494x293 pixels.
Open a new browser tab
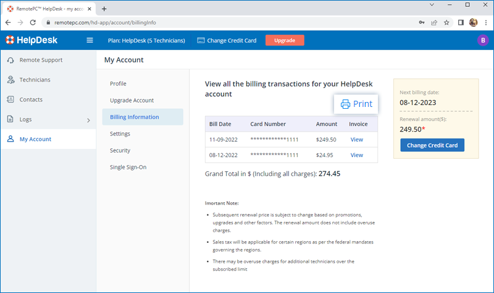tap(104, 8)
